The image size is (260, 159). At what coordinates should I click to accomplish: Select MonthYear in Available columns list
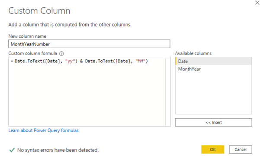(213, 69)
